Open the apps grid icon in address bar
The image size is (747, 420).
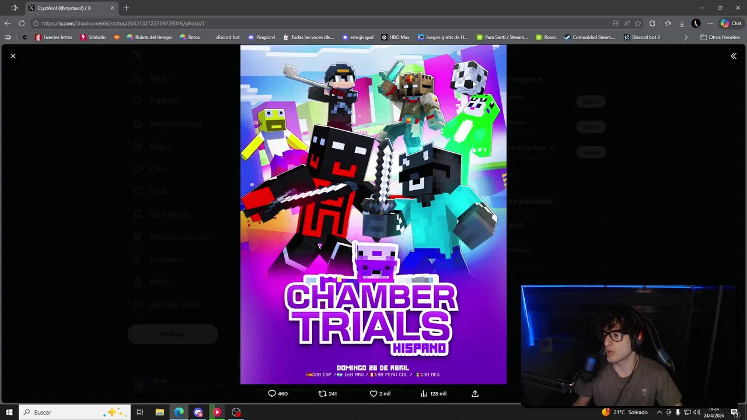pos(616,23)
